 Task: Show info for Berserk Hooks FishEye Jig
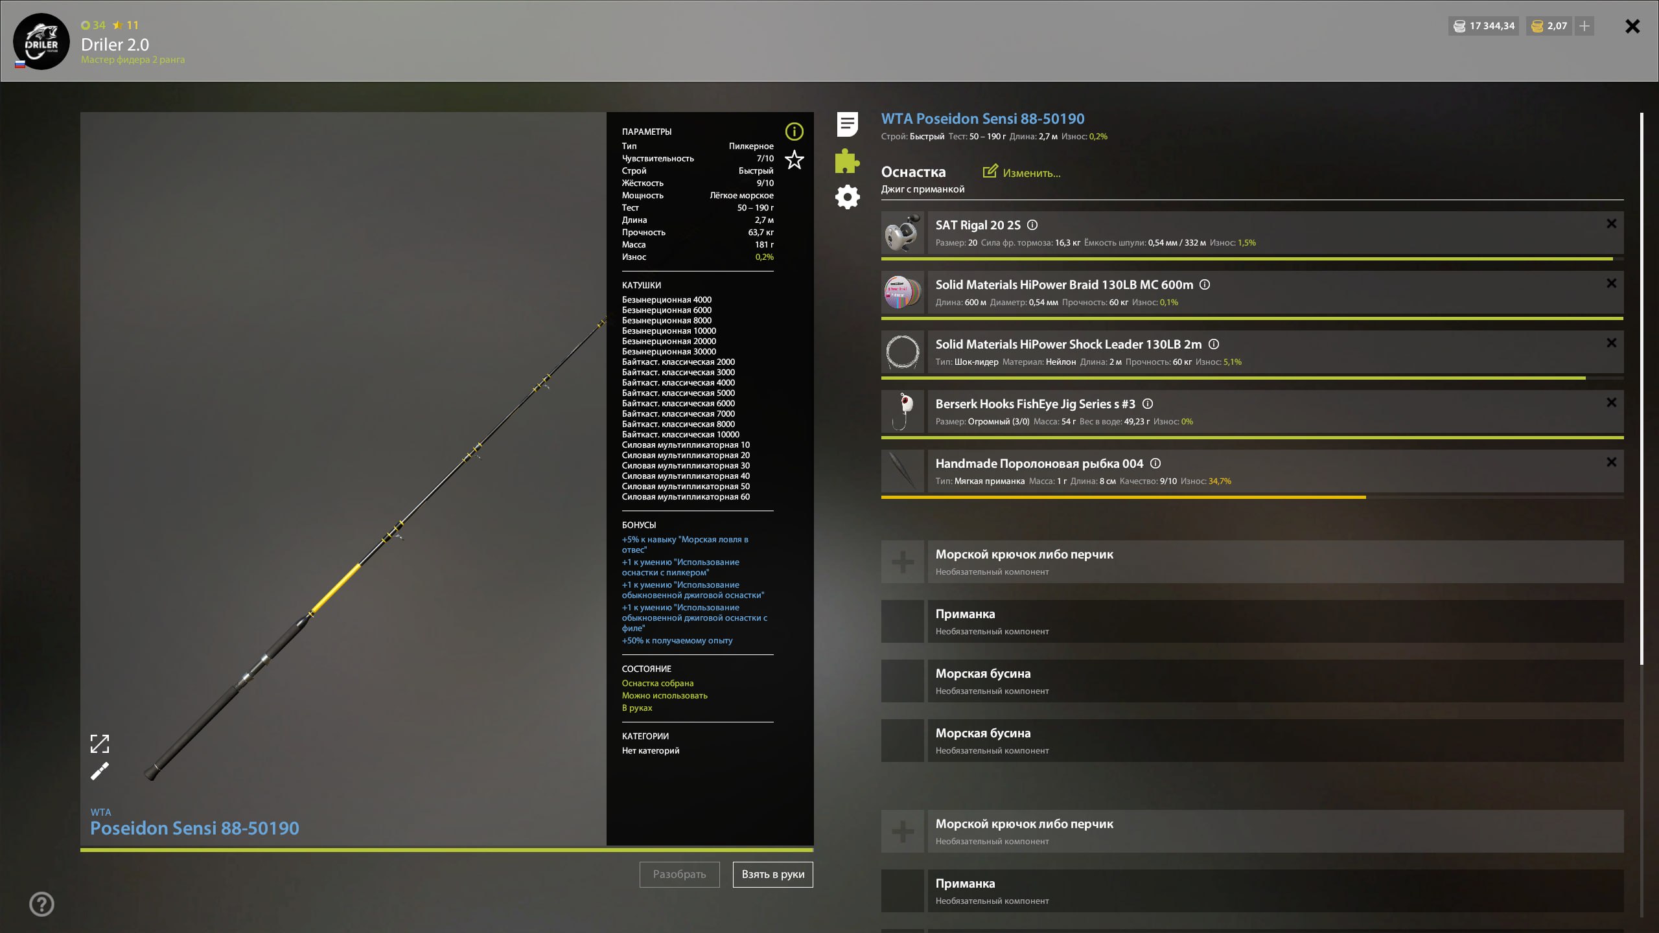point(1148,404)
